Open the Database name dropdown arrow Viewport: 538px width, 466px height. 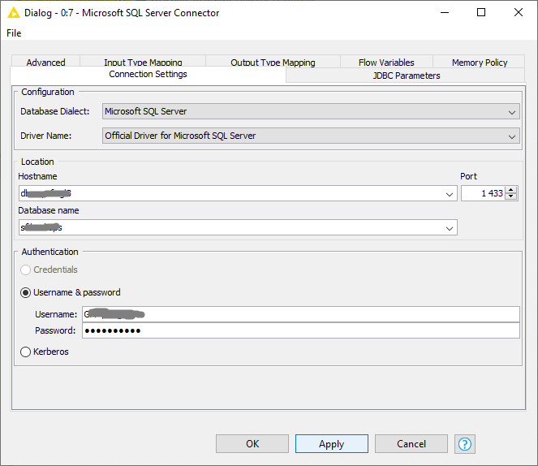[x=450, y=228]
